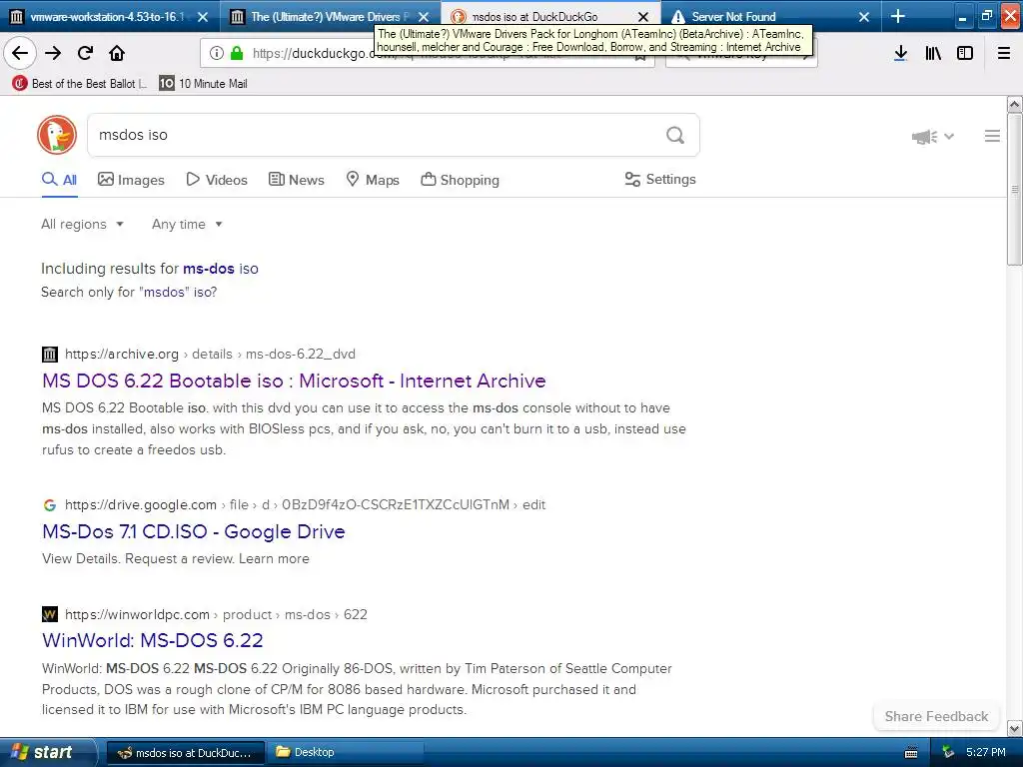Image resolution: width=1023 pixels, height=767 pixels.
Task: Open the Windows Start menu
Action: click(47, 753)
